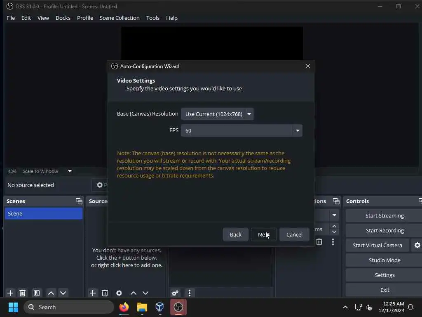Screen dimensions: 422x317
Task: Select the Scene item in Scenes list
Action: click(x=44, y=213)
